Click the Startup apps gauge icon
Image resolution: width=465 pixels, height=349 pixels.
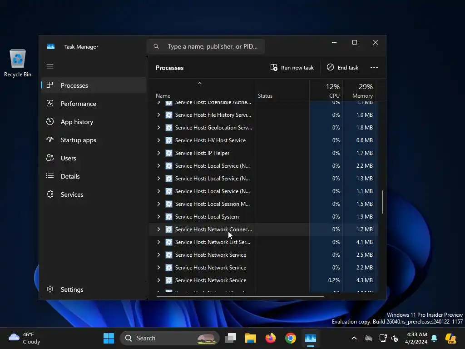(x=50, y=139)
